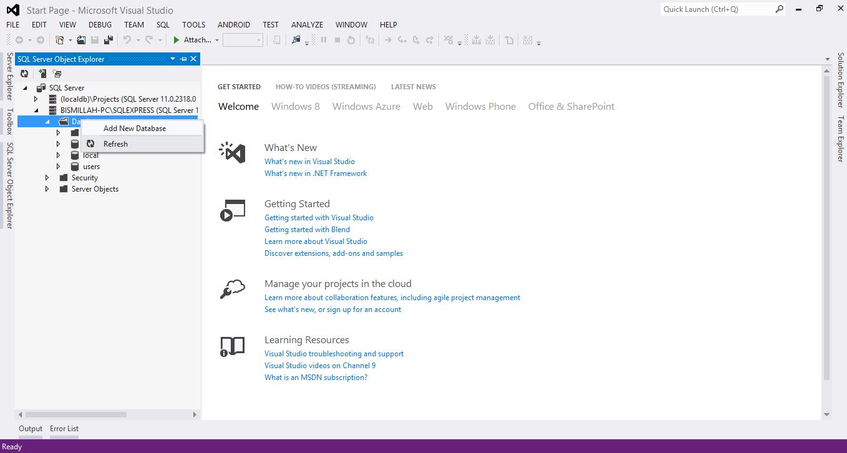Open the Attach button dropdown arrow

(x=217, y=40)
